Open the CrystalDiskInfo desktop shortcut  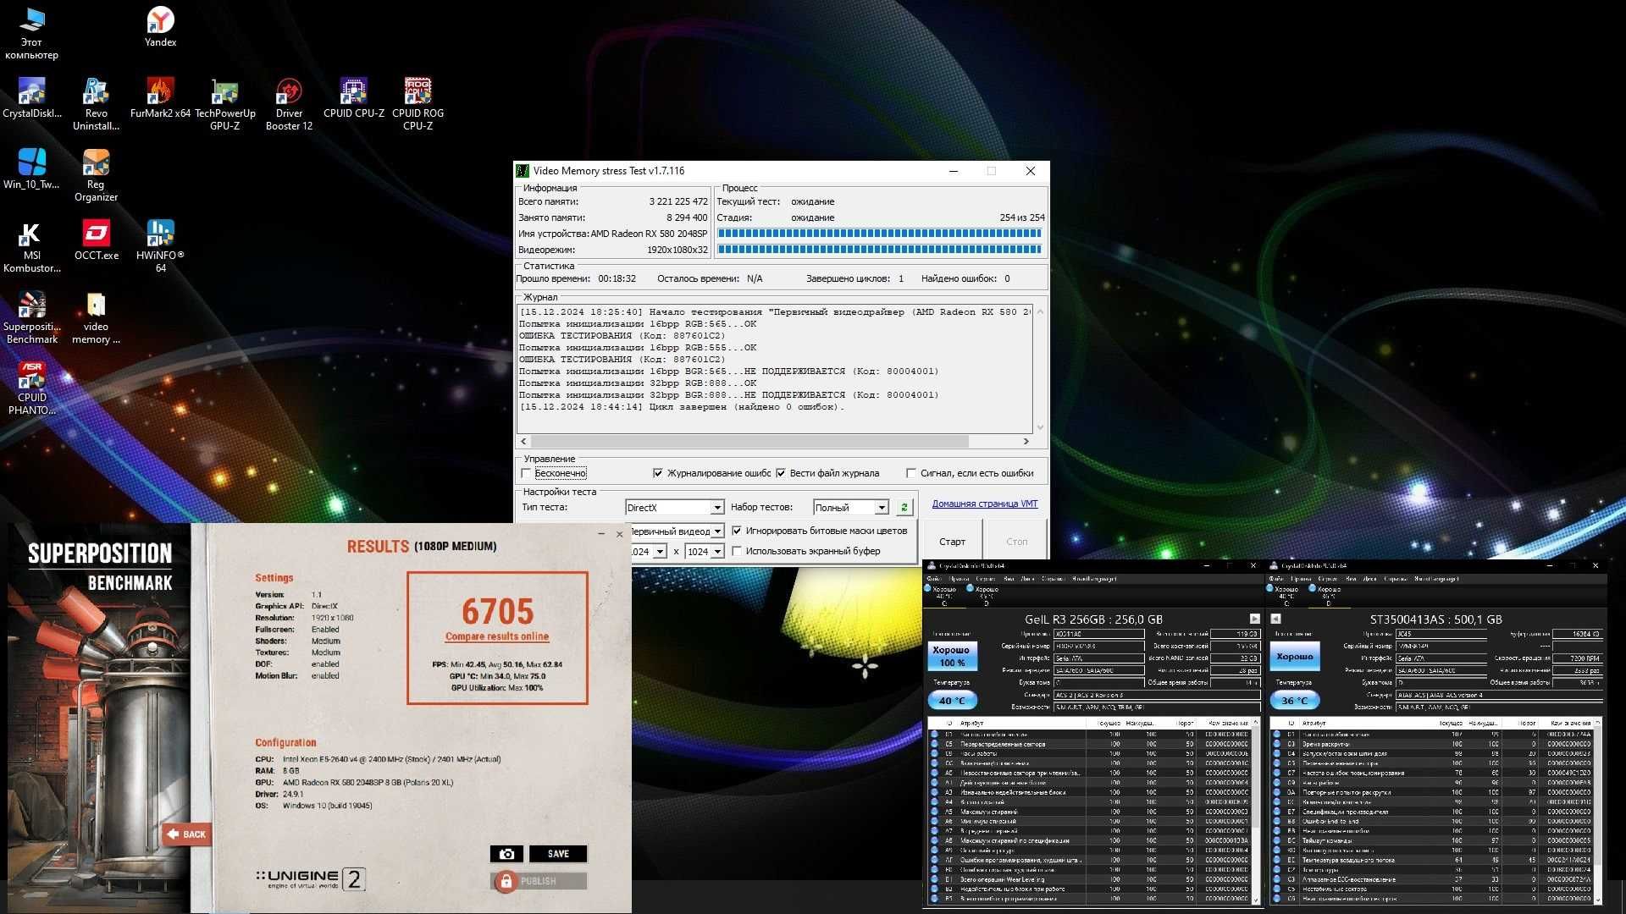coord(31,98)
